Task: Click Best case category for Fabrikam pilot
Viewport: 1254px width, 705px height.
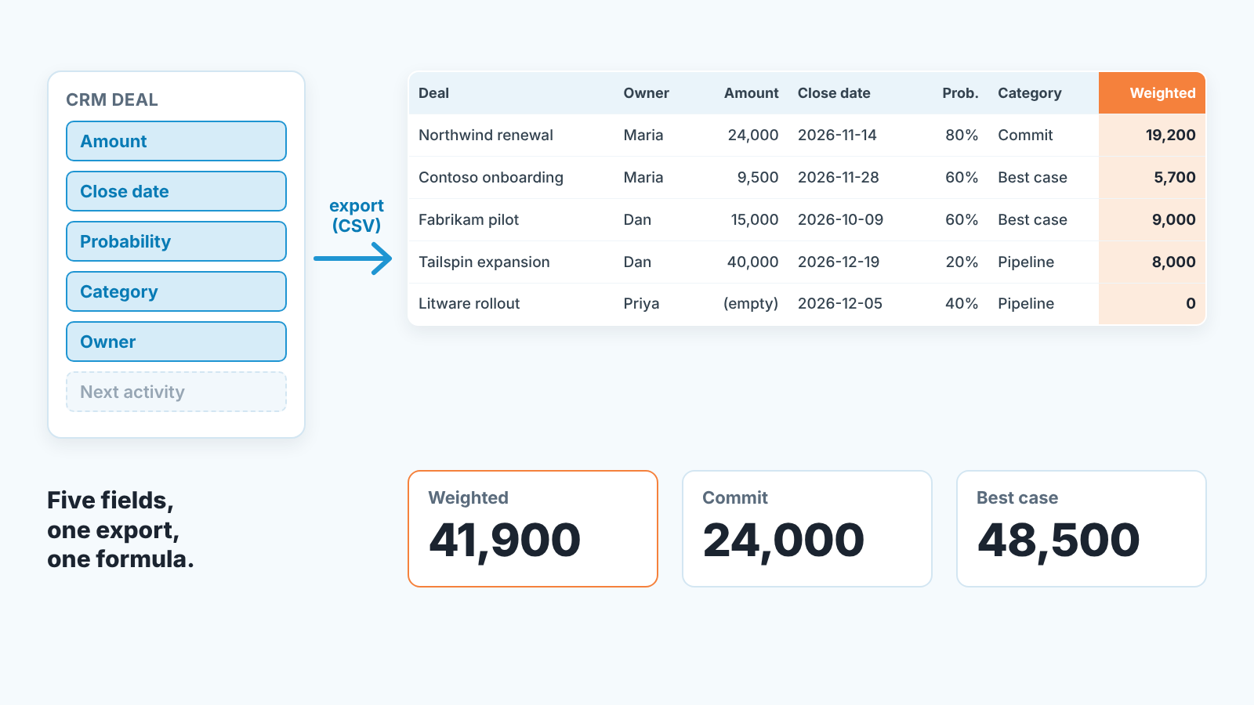Action: [x=1032, y=219]
